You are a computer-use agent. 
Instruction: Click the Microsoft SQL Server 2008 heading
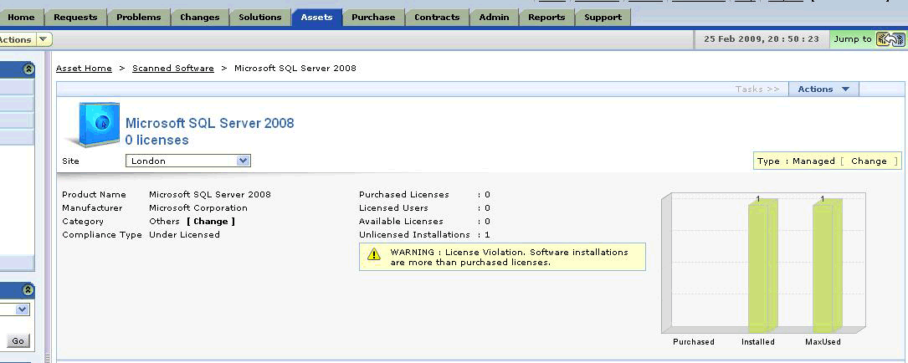209,123
